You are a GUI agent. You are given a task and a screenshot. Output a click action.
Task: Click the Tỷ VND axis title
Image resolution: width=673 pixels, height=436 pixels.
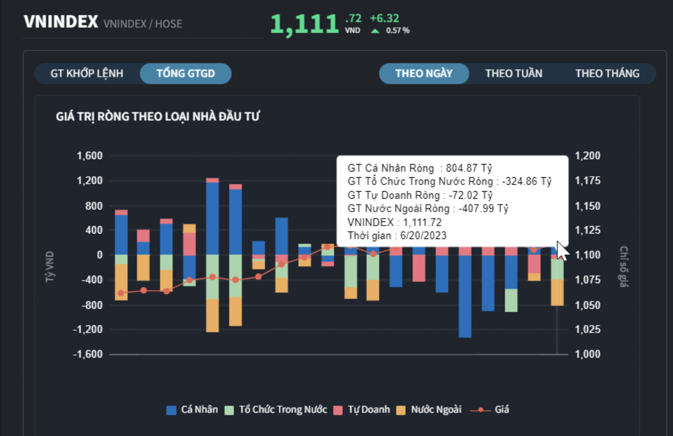pyautogui.click(x=50, y=267)
